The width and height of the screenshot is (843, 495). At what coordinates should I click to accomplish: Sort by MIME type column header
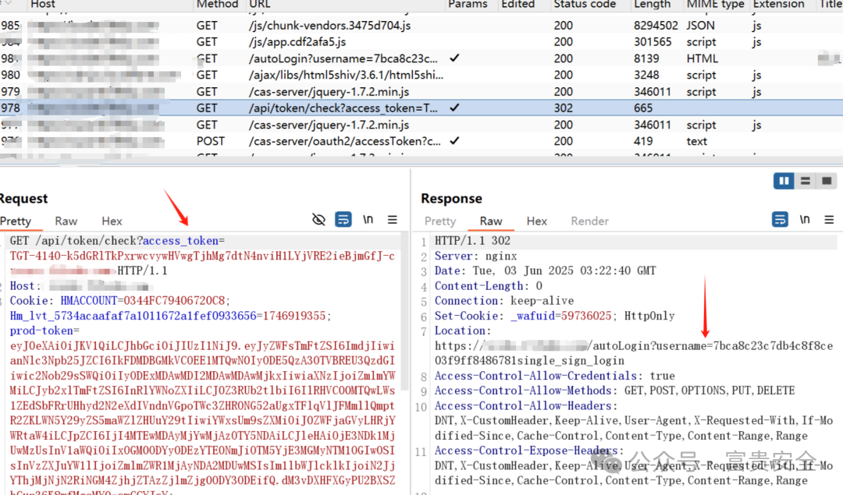coord(716,5)
